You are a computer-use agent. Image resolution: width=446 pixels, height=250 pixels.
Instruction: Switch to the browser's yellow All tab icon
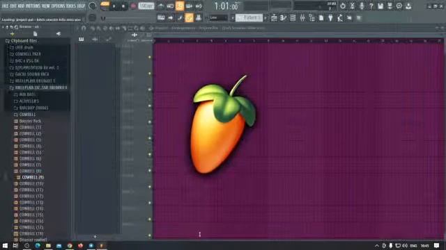(x=13, y=34)
